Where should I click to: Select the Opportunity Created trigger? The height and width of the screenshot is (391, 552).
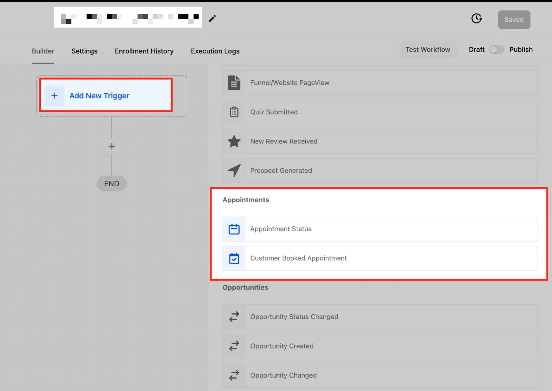(x=380, y=346)
